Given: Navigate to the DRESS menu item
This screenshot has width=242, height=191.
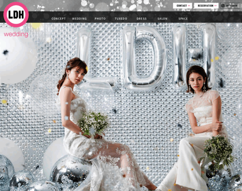Looking at the screenshot, I should tap(142, 19).
